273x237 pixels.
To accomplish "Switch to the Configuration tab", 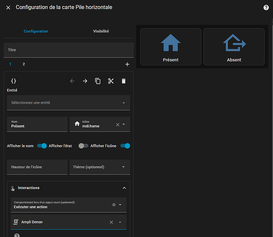I will (36, 31).
